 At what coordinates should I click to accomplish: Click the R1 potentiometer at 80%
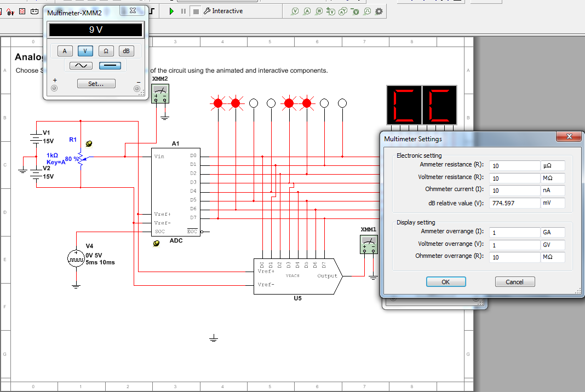(x=81, y=159)
